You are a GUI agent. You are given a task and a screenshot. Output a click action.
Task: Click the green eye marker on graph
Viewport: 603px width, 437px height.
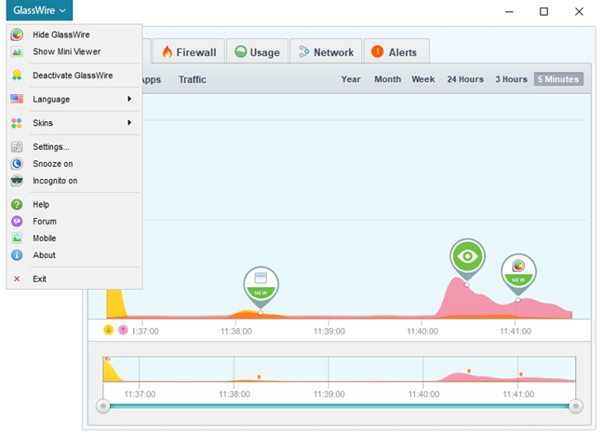point(467,257)
